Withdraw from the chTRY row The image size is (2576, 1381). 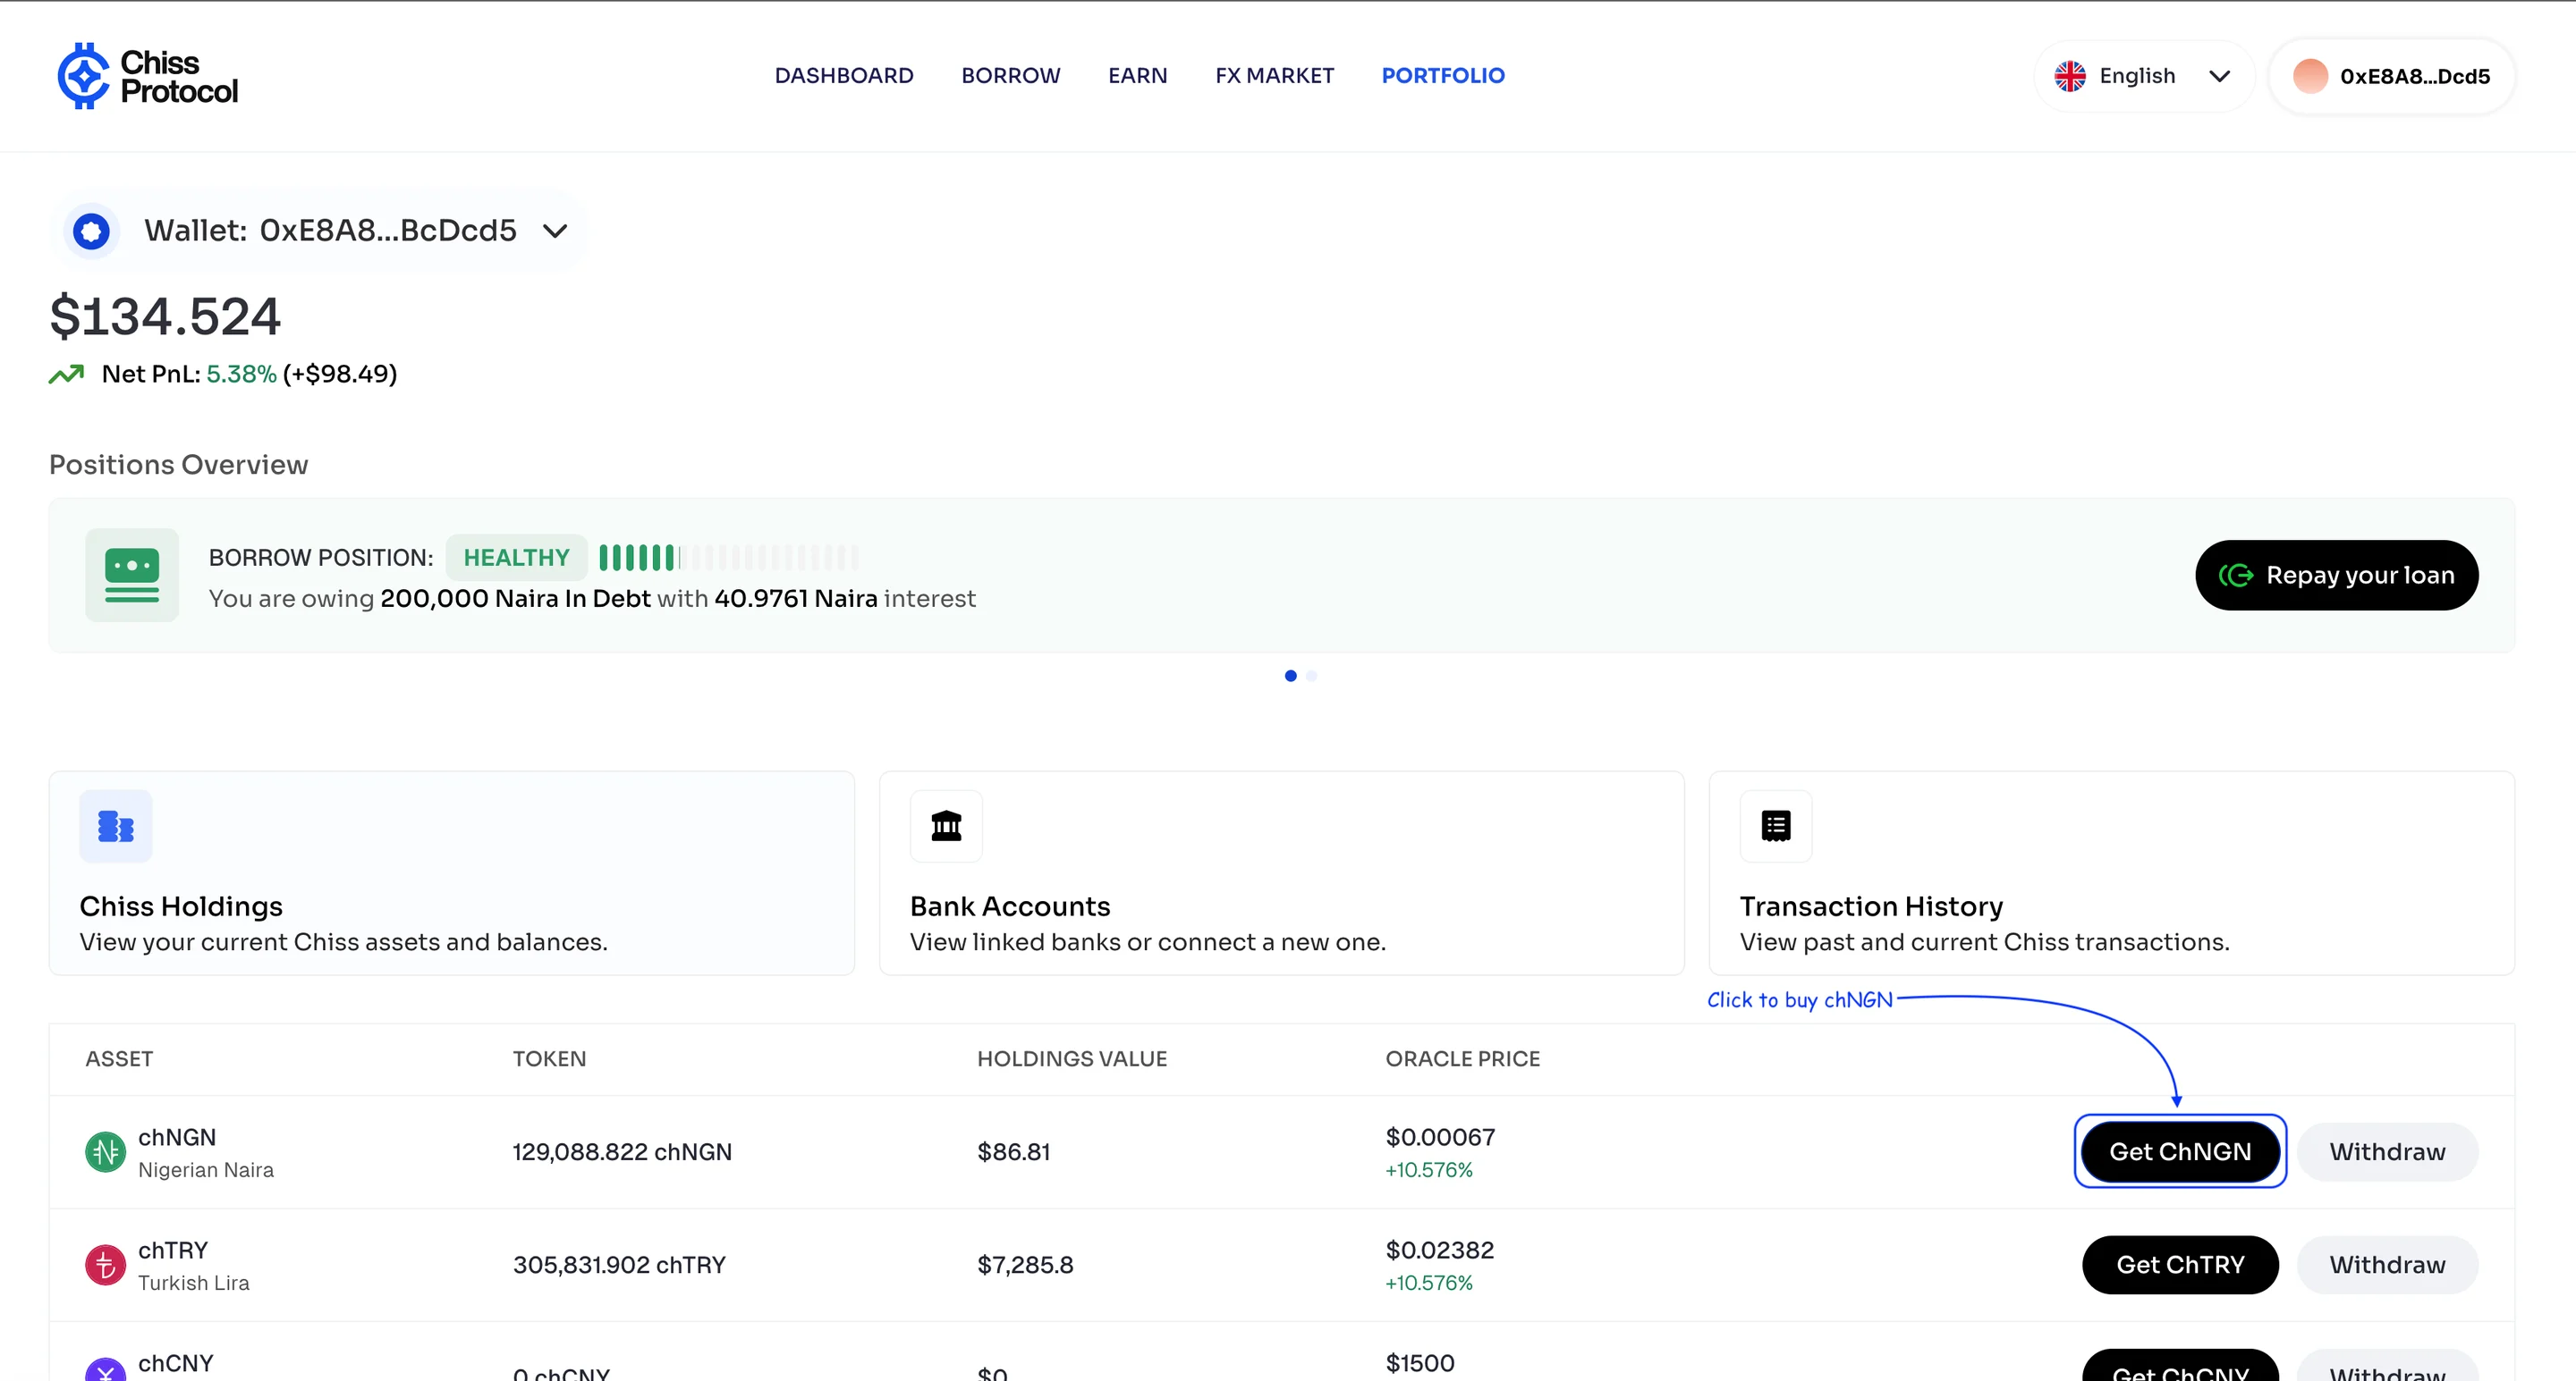pyautogui.click(x=2387, y=1265)
